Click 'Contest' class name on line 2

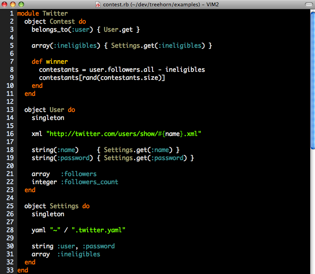pyautogui.click(x=62, y=22)
